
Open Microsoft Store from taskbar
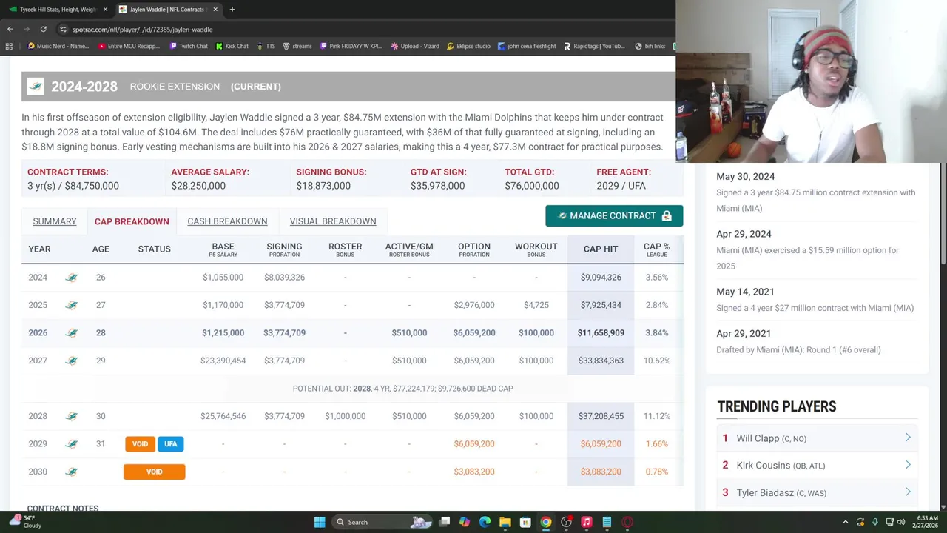(x=525, y=522)
